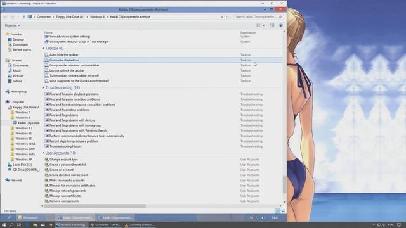The image size is (406, 228).
Task: Open Find and fix audio recording problems
Action: click(75, 99)
